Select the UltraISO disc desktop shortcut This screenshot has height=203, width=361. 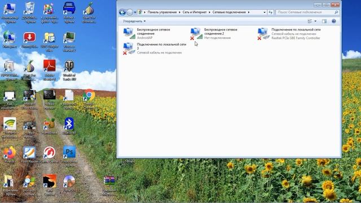click(x=69, y=183)
